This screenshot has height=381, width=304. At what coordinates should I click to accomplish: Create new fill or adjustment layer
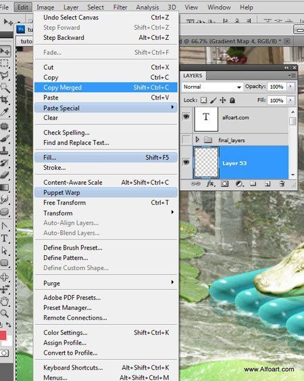(x=240, y=184)
